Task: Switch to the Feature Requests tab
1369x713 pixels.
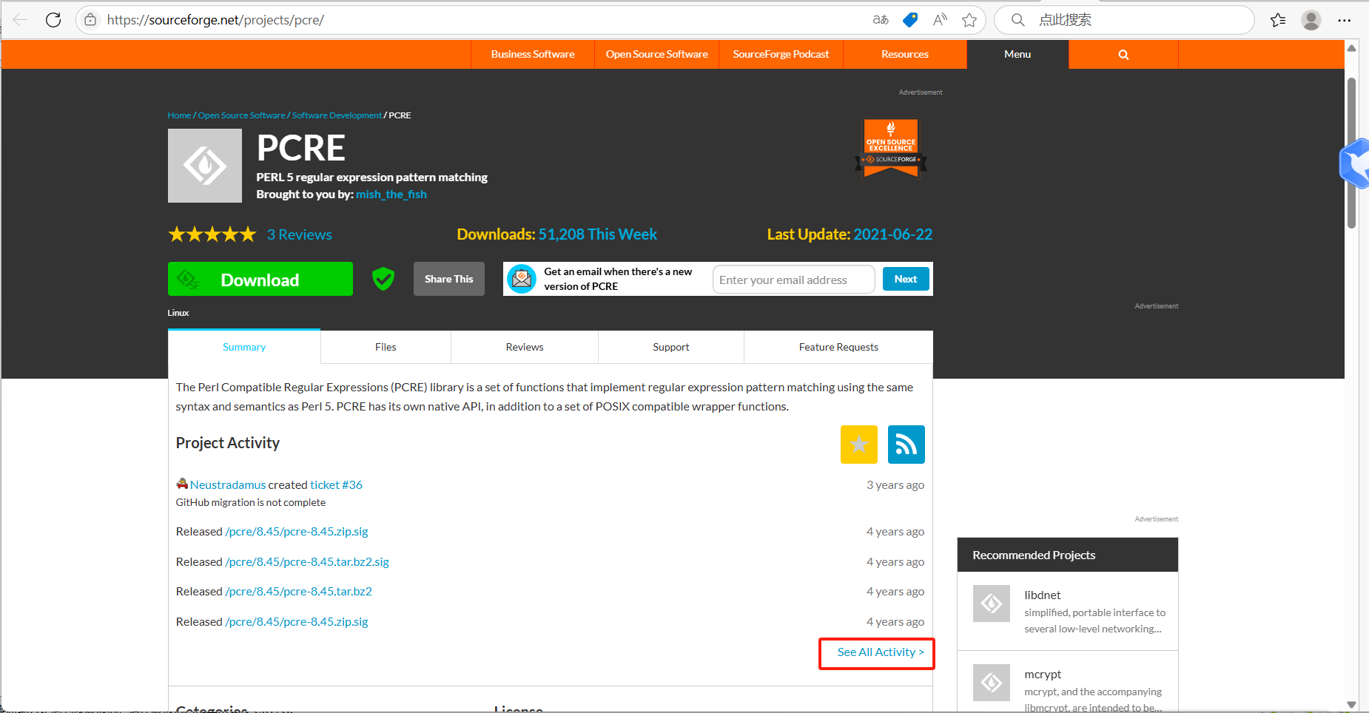Action: 838,347
